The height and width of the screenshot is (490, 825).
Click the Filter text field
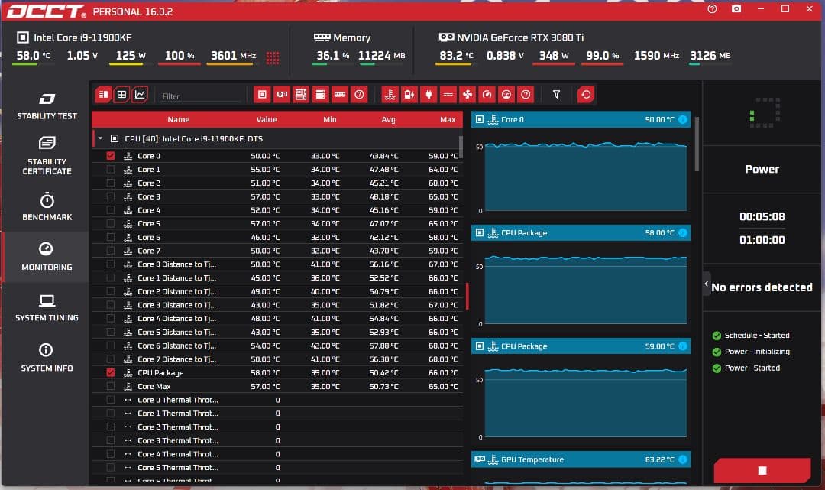200,96
